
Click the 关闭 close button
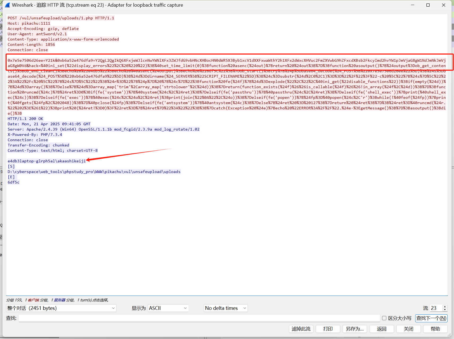(408, 329)
